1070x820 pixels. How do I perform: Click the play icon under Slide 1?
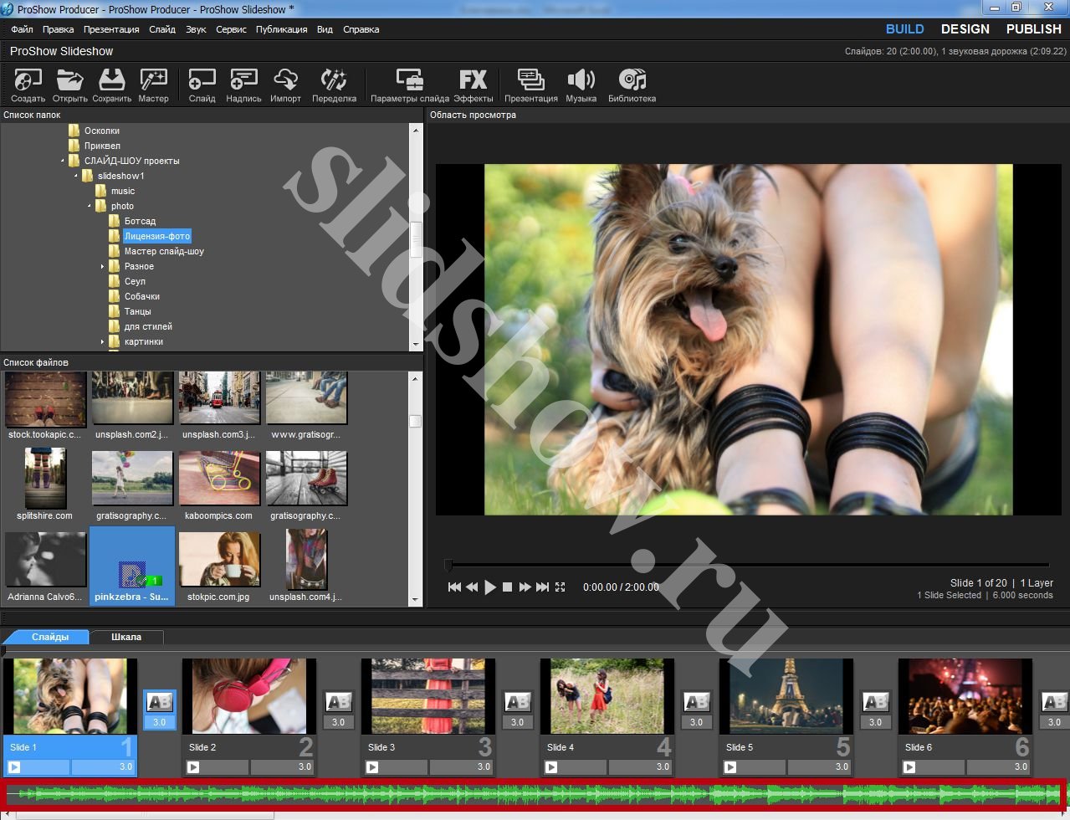[14, 766]
